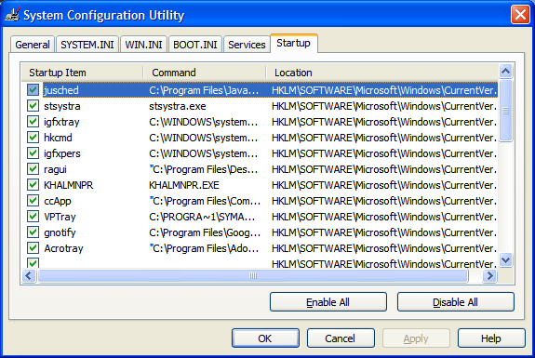Screen dimensions: 535x358
Task: Uncheck the Acrotray startup item
Action: (x=33, y=248)
